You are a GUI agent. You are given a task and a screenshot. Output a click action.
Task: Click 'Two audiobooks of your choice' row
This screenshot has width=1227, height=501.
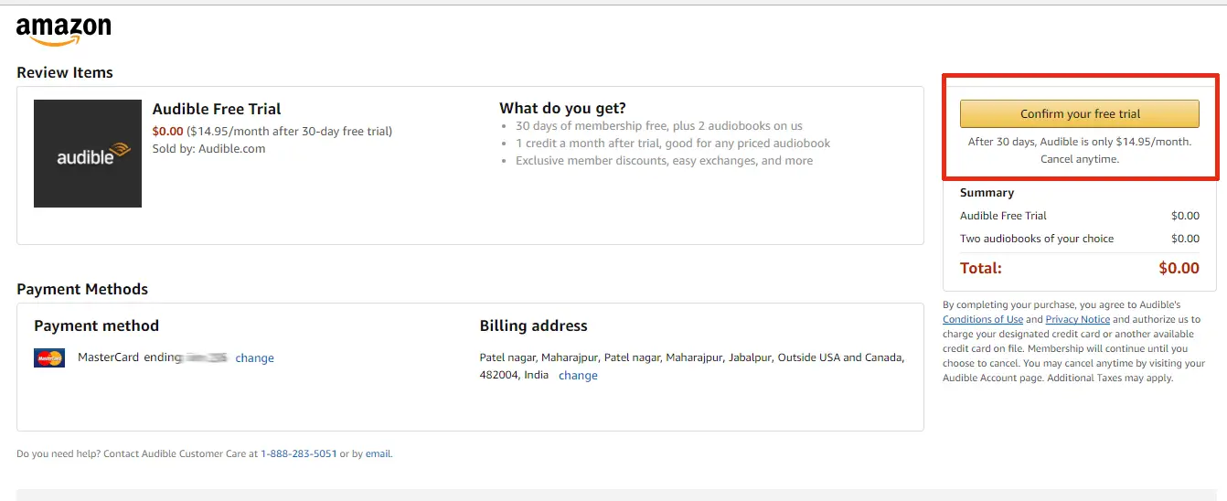1079,239
